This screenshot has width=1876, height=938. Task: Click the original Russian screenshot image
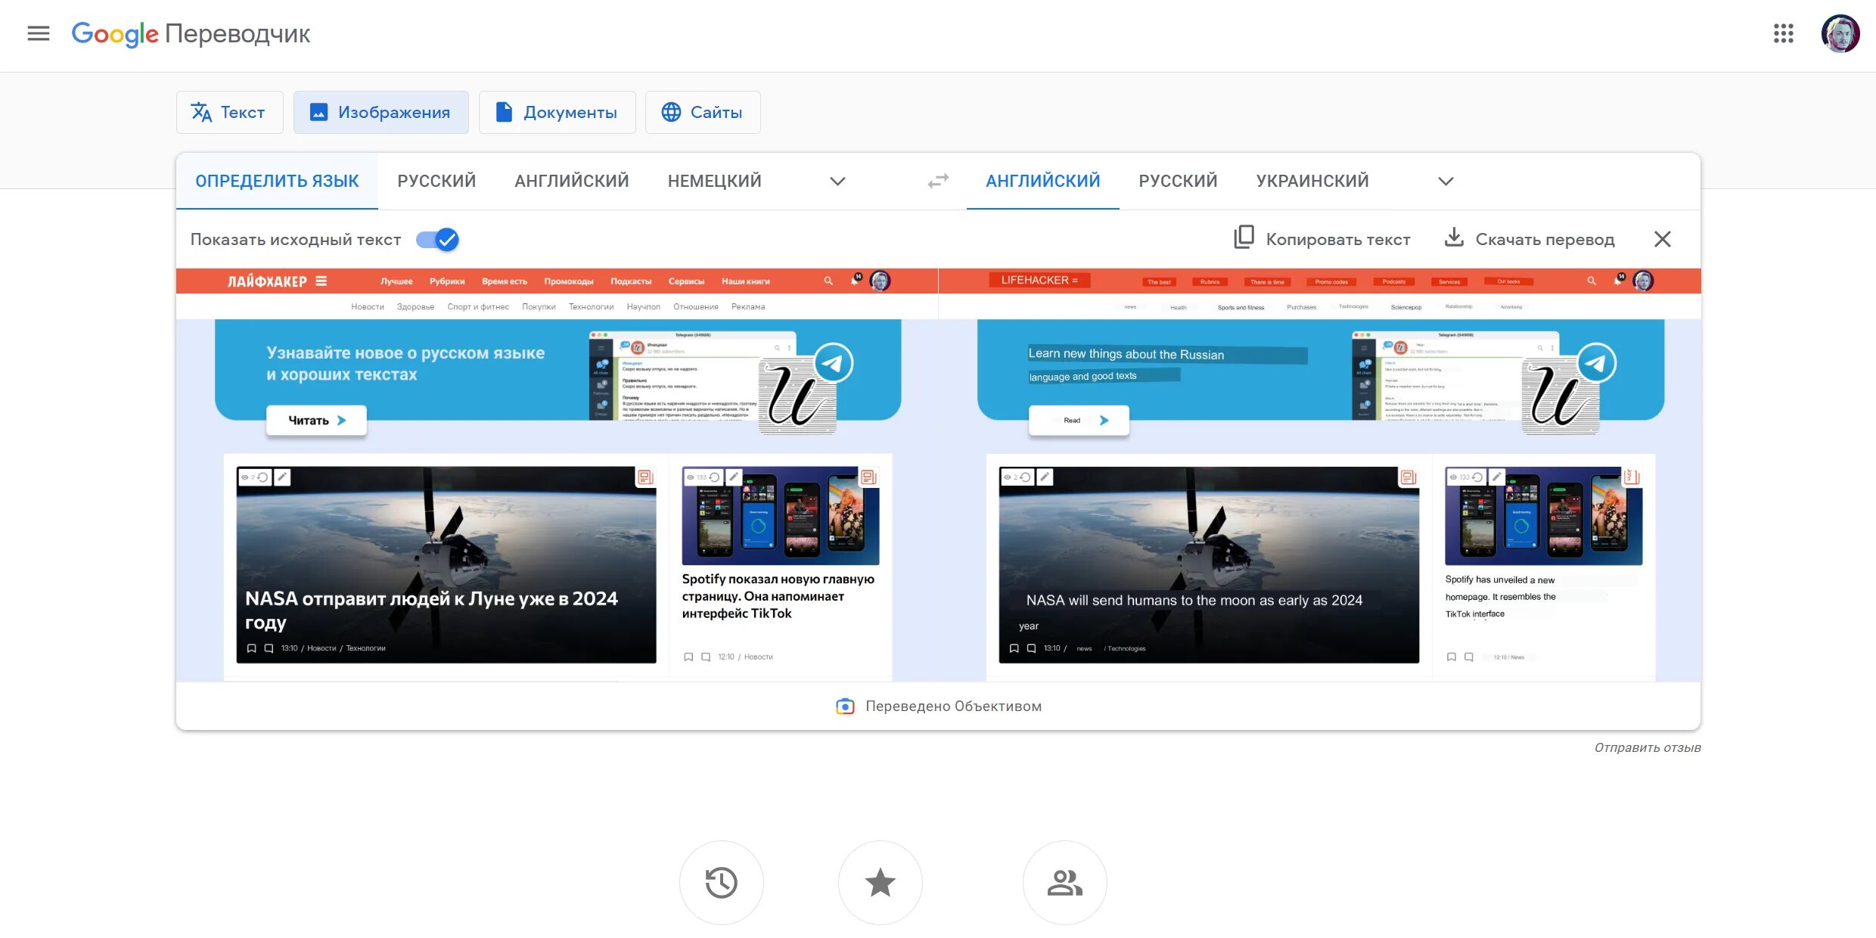click(557, 475)
